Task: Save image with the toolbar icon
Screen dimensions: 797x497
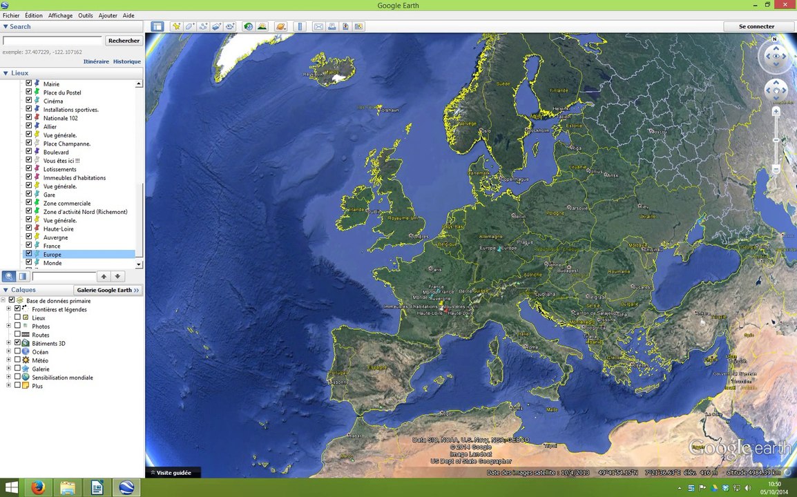Action: [345, 26]
